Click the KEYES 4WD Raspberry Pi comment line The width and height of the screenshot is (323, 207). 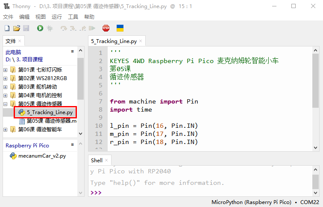point(194,61)
